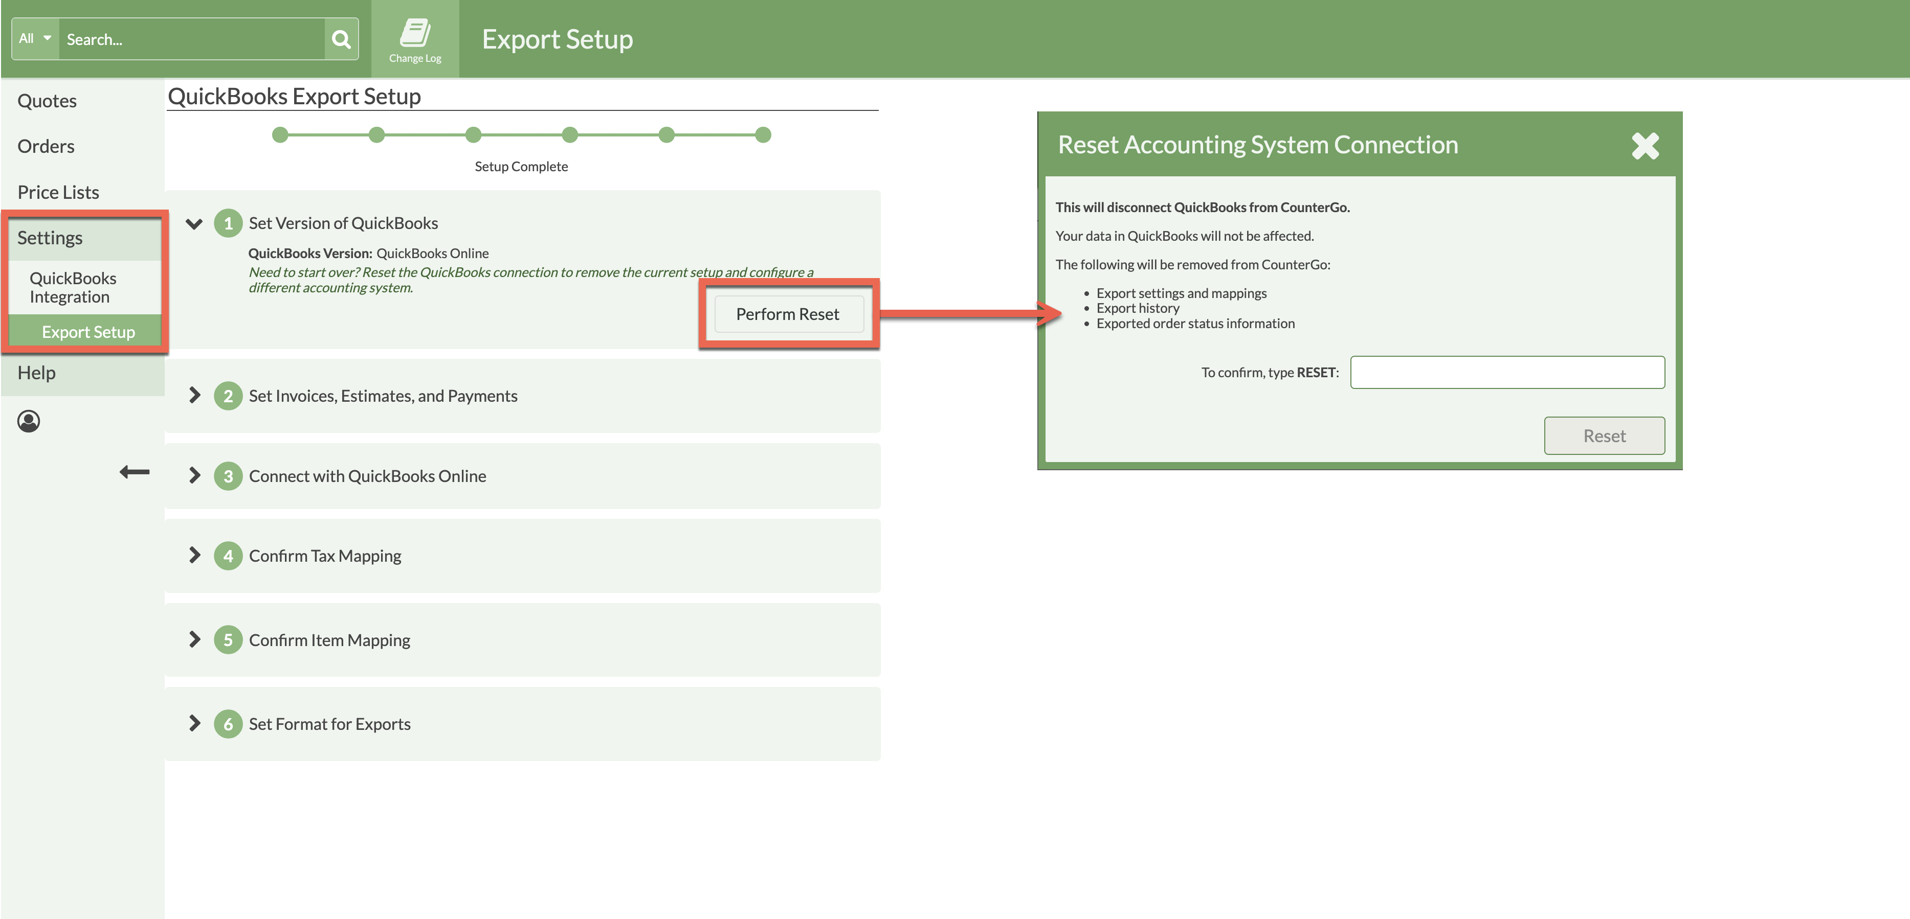Click the Confirm Tax Mapping title
Viewport: 1910px width, 919px height.
tap(325, 556)
